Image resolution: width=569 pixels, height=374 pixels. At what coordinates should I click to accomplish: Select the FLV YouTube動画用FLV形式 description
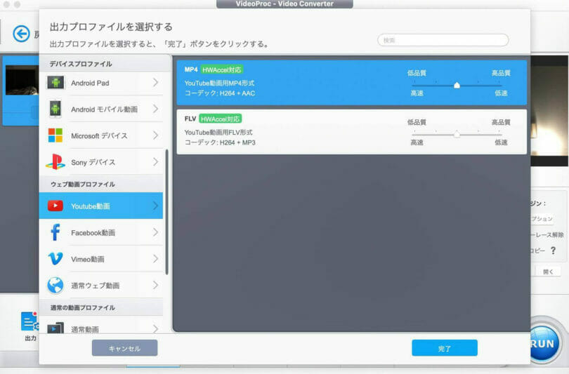pyautogui.click(x=218, y=133)
